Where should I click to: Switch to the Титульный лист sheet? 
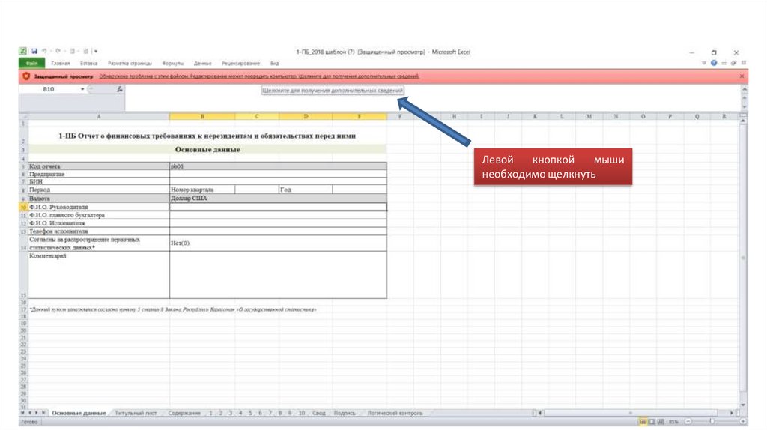(x=136, y=413)
